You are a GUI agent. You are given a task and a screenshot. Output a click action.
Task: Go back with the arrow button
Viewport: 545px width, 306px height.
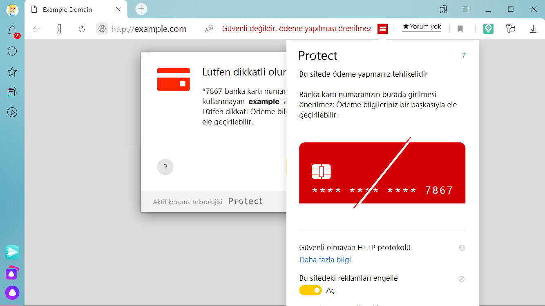point(37,29)
